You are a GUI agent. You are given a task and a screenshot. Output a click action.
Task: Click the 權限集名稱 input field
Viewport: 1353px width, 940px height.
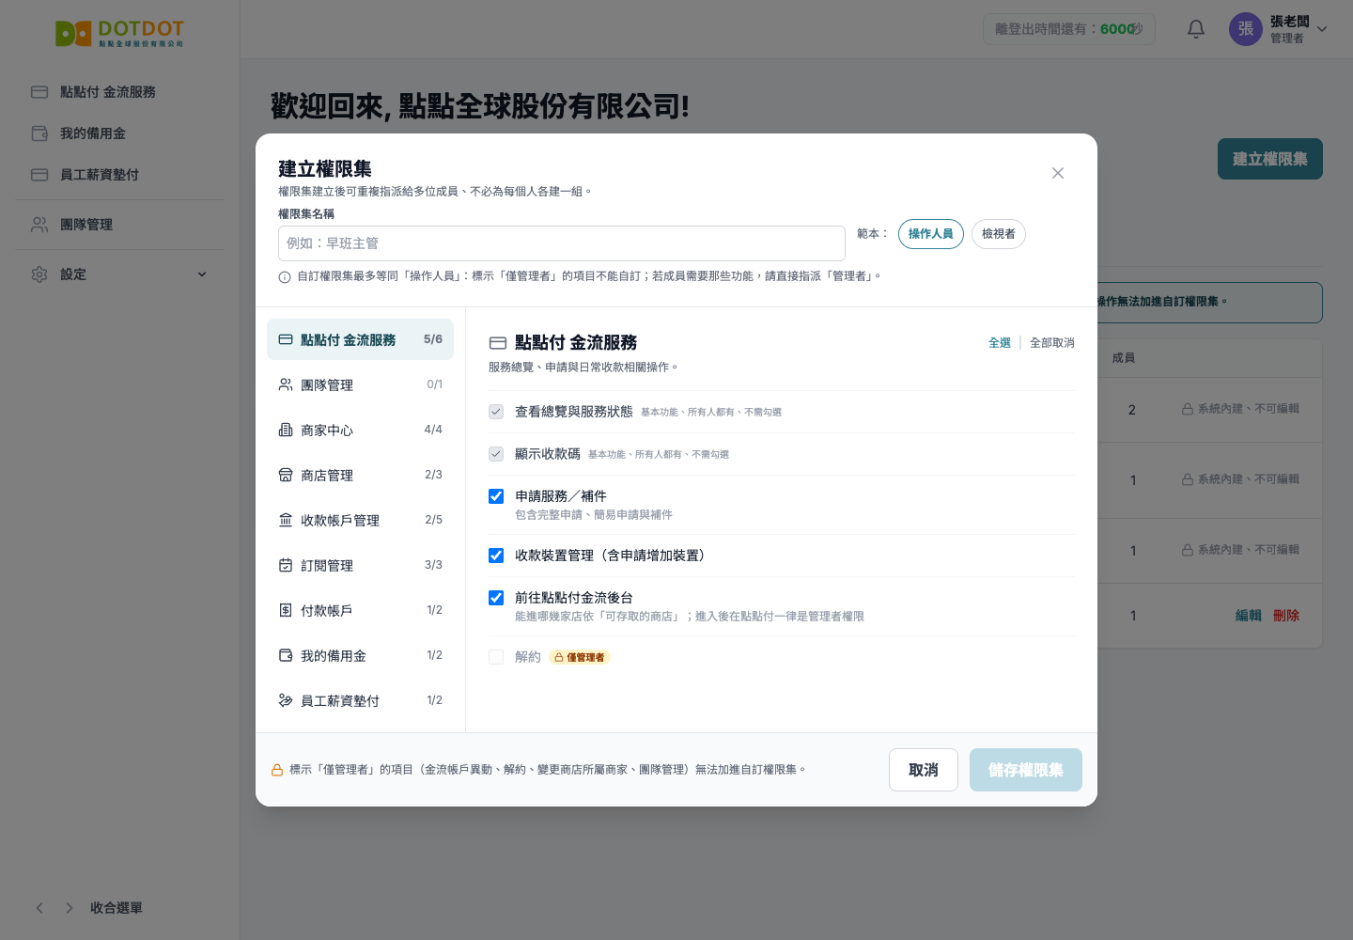pos(562,243)
